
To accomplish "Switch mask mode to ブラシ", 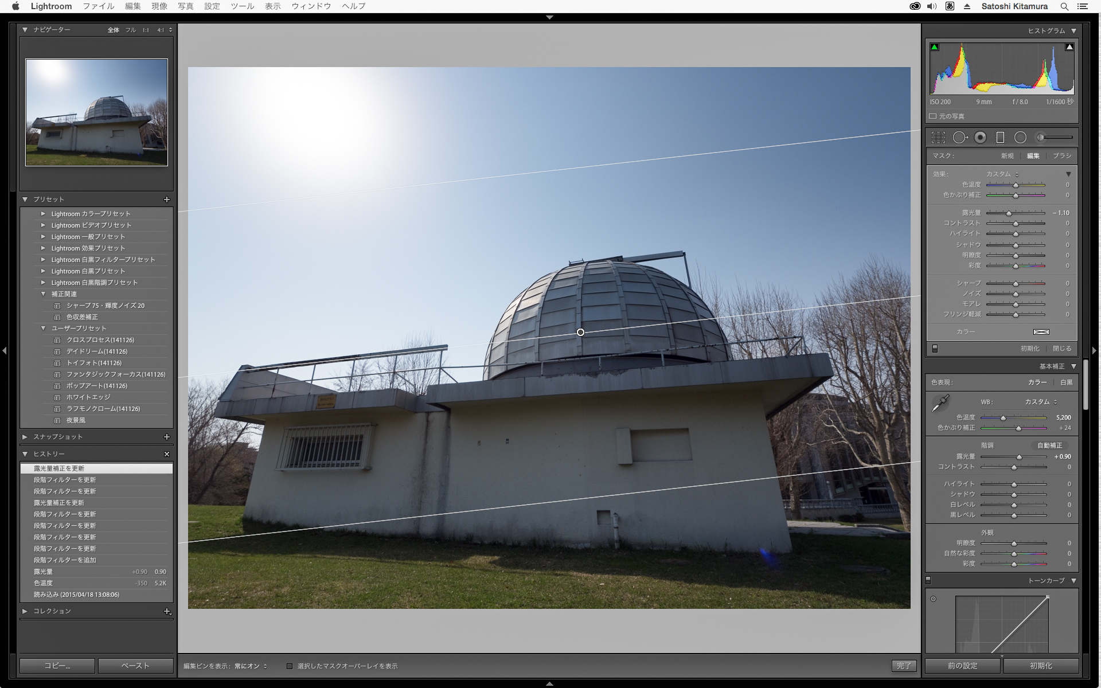I will click(x=1061, y=156).
